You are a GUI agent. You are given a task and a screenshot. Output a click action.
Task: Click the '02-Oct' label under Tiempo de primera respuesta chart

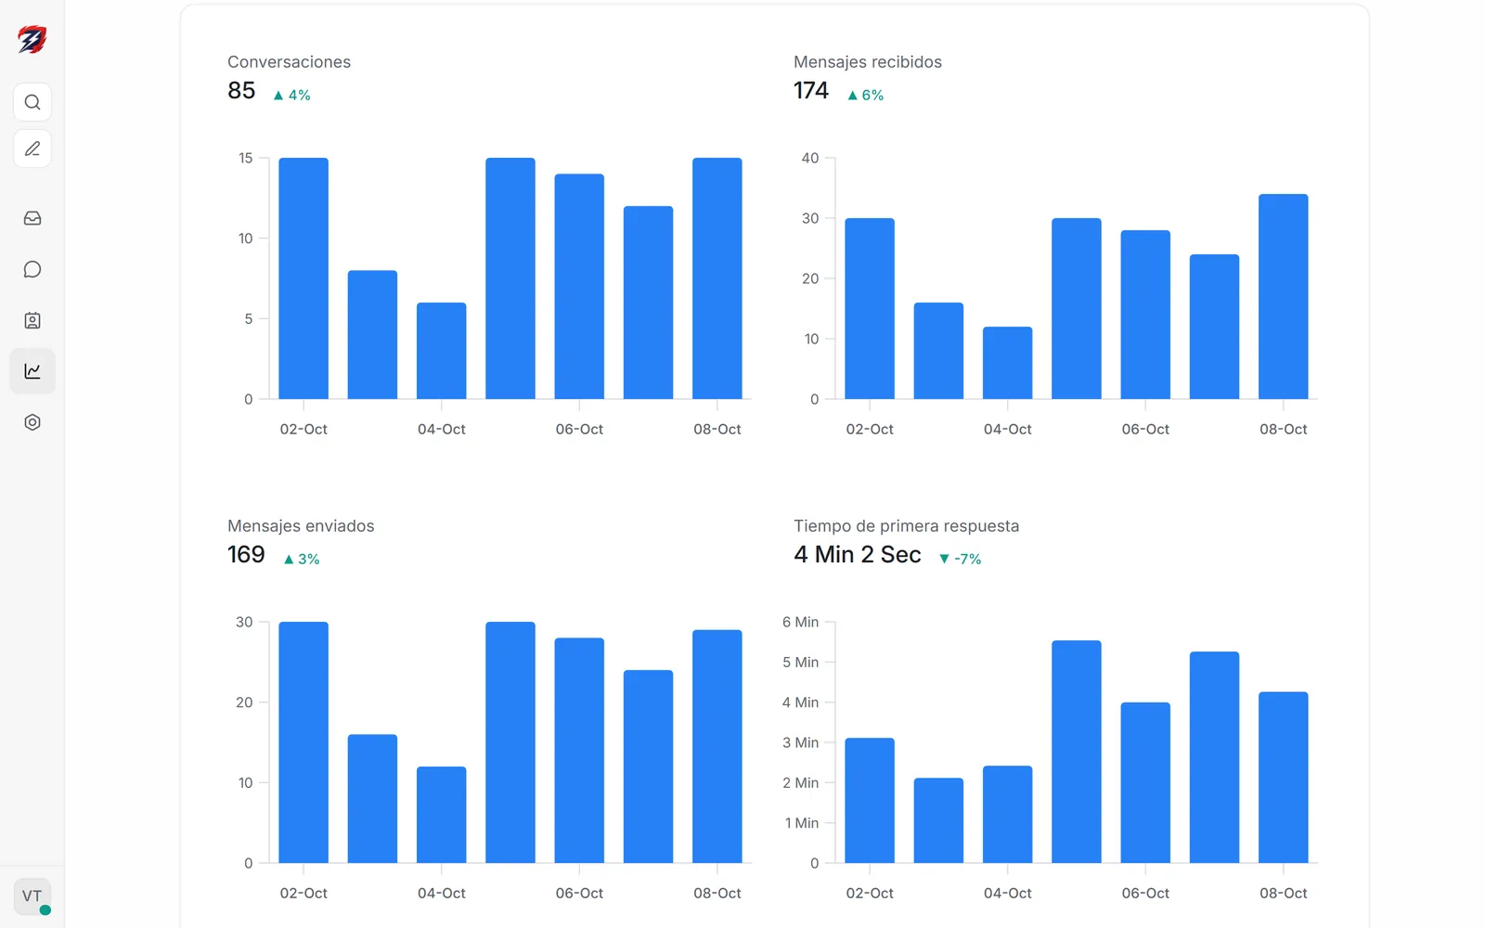(870, 893)
